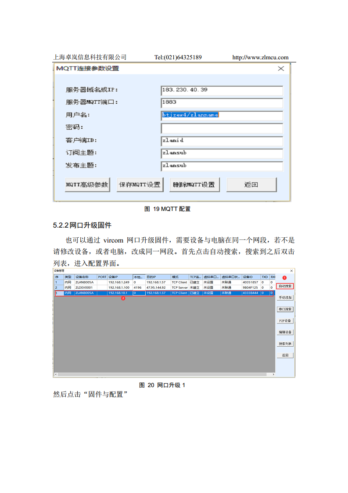
Task: Click the empty 密码 password field
Action: pyautogui.click(x=222, y=128)
